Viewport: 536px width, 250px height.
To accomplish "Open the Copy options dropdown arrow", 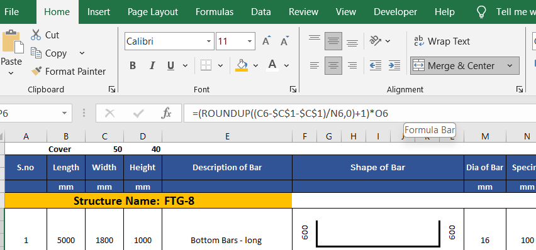I will 82,53.
